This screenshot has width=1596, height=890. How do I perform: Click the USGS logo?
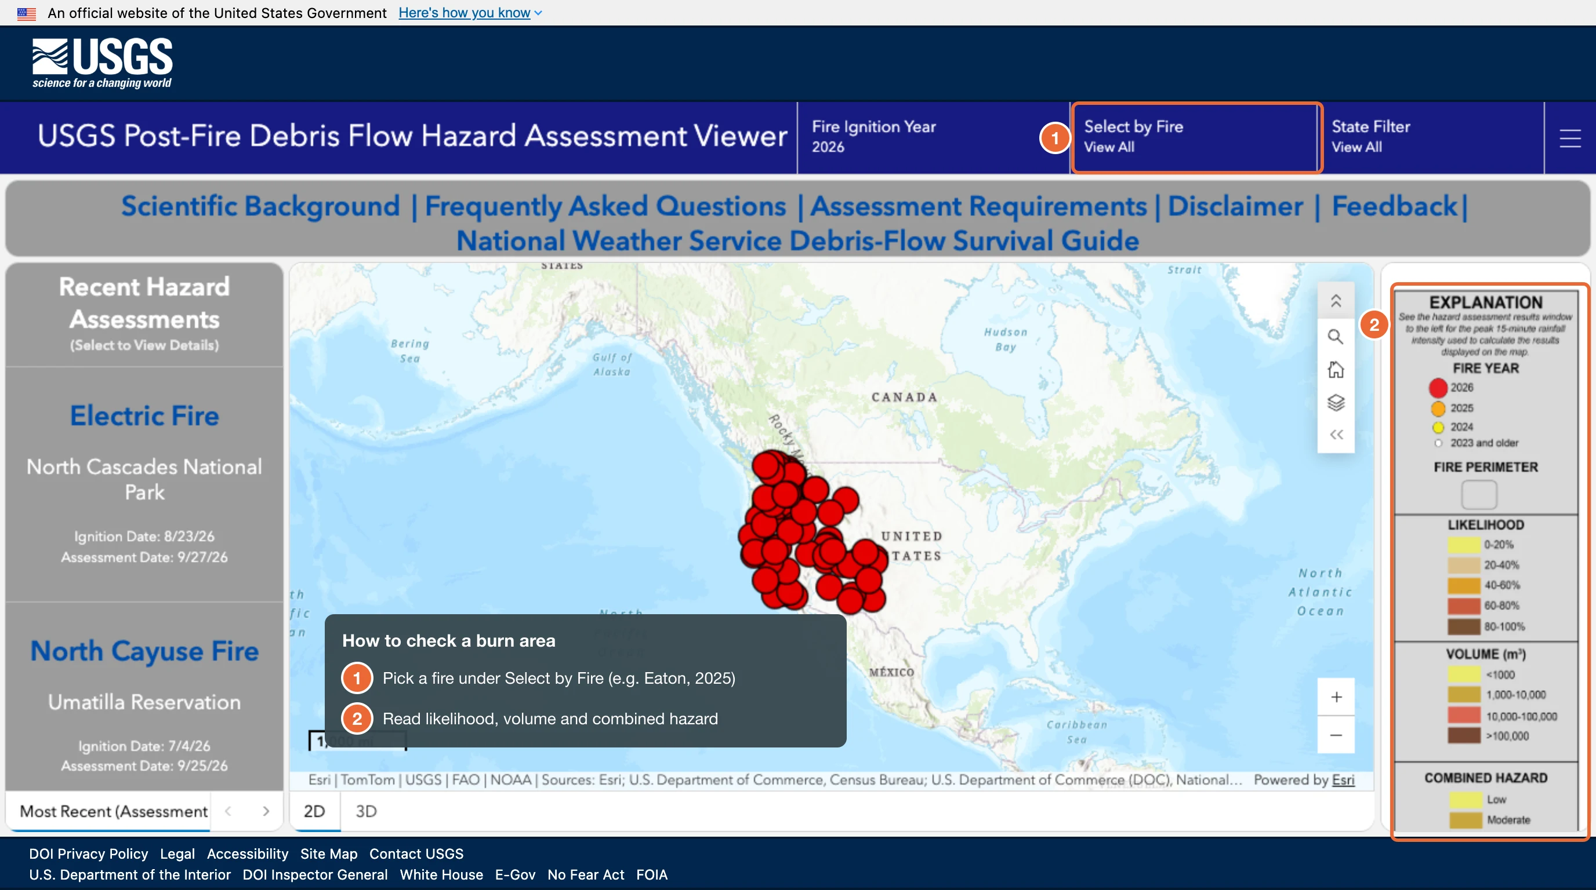click(x=102, y=63)
